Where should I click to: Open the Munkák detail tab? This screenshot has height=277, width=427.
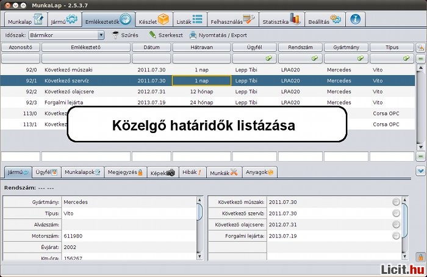[x=224, y=173]
